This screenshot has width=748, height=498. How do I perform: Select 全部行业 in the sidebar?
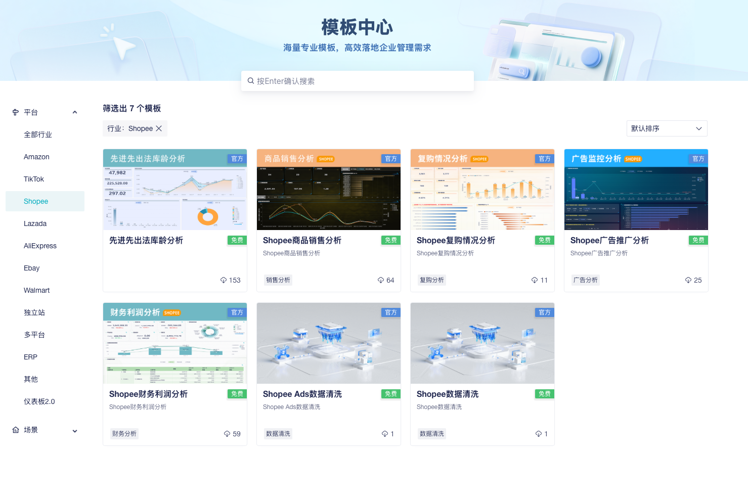point(38,134)
